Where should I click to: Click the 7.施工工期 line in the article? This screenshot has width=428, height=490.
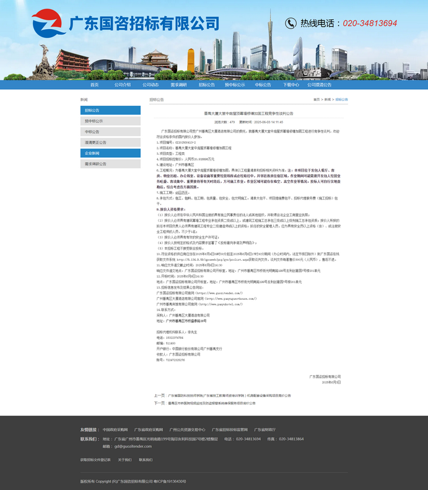point(173,193)
